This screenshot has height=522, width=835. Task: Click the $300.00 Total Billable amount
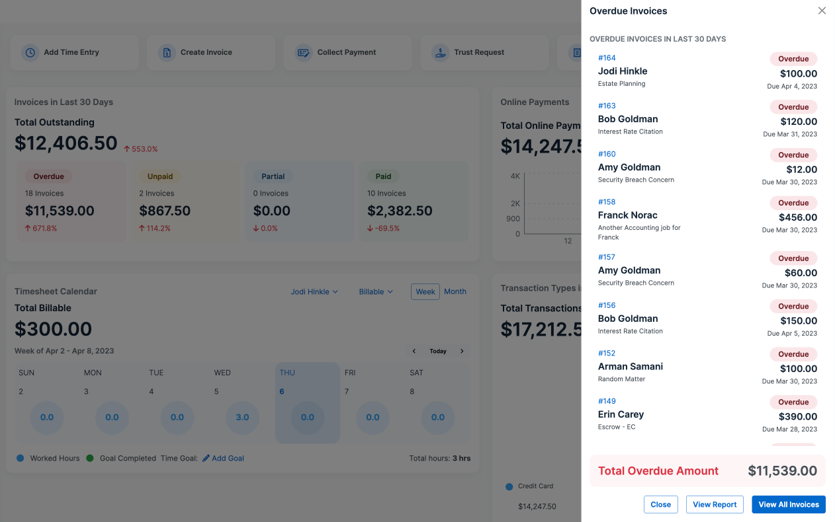54,329
